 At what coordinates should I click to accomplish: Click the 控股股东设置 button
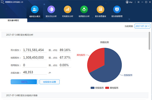[x=50, y=82]
